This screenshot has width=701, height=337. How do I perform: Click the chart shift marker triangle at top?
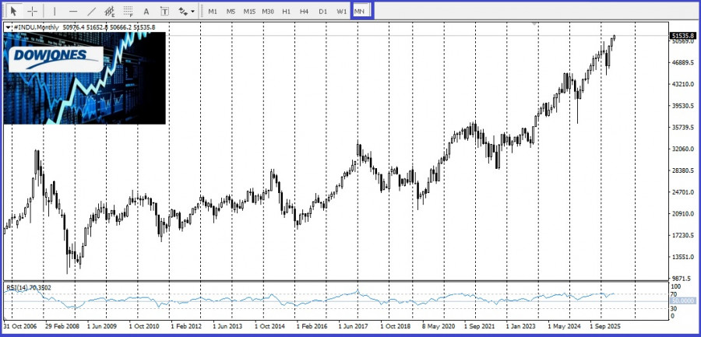pos(534,23)
